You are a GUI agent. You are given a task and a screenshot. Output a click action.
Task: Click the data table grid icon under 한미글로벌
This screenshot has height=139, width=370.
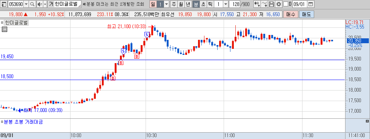pyautogui.click(x=5, y=29)
